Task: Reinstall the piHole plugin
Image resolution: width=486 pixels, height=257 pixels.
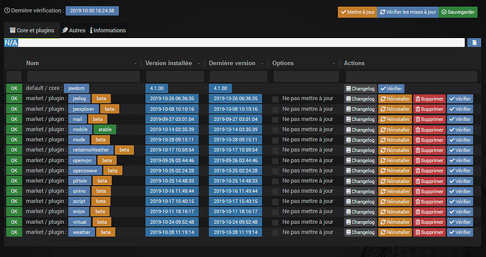Action: [395, 181]
